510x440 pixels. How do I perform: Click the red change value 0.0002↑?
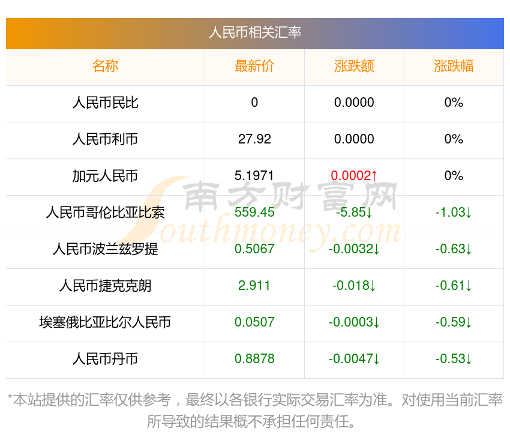354,176
